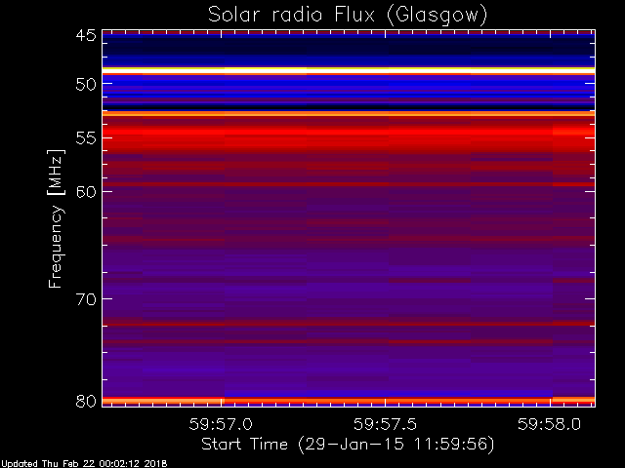Click the y-axis label "Frequency [MHz]"
This screenshot has width=625, height=468.
click(56, 218)
